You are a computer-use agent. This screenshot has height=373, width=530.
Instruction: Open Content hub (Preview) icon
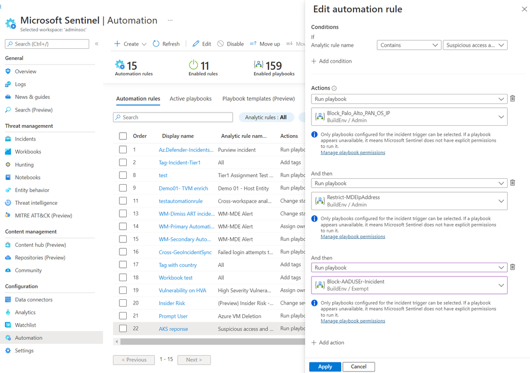[x=8, y=245]
